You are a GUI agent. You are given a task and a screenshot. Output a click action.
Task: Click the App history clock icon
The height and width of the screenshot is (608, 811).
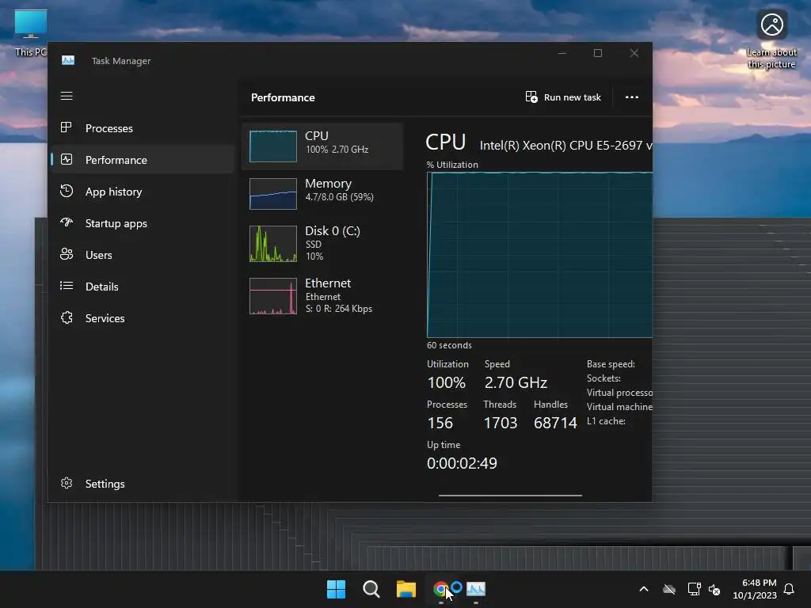[67, 192]
